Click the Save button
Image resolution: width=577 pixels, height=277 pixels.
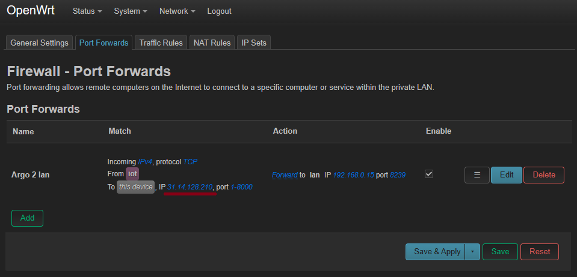[500, 252]
